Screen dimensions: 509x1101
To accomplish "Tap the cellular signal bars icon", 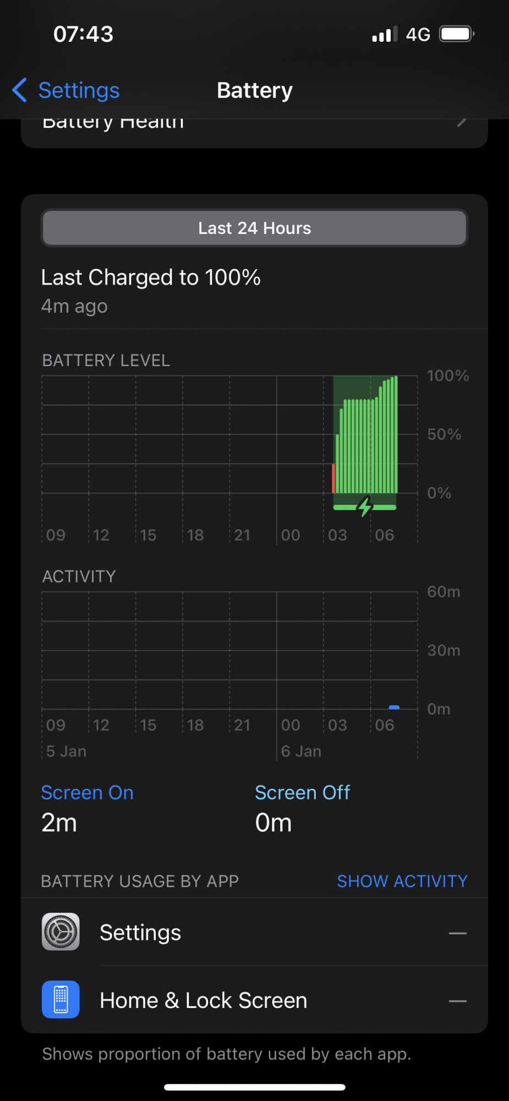I will point(385,34).
